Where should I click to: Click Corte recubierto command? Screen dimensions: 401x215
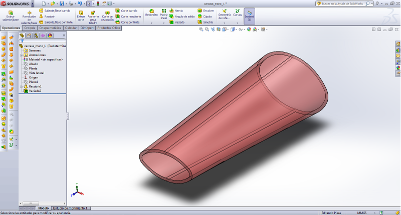(128, 16)
